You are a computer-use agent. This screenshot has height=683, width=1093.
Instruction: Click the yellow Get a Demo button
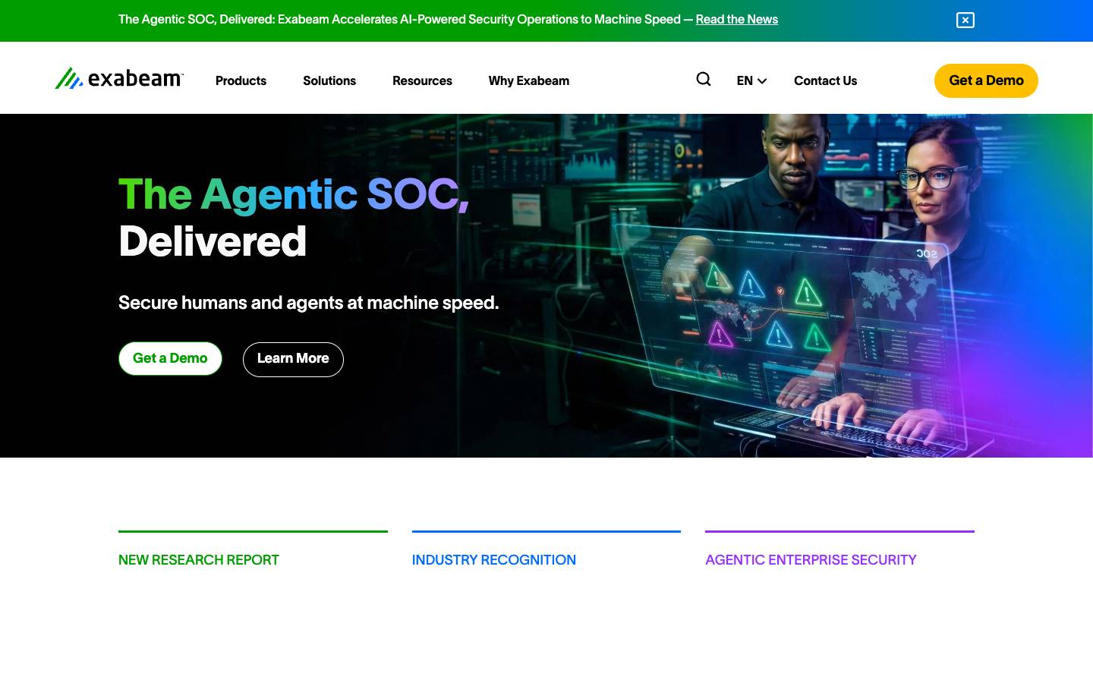tap(986, 80)
